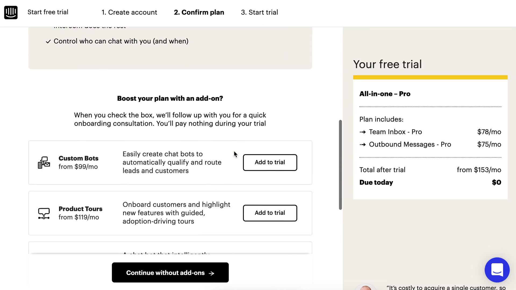Click the arrow on Continue without add-ons
This screenshot has width=516, height=290.
coord(212,273)
